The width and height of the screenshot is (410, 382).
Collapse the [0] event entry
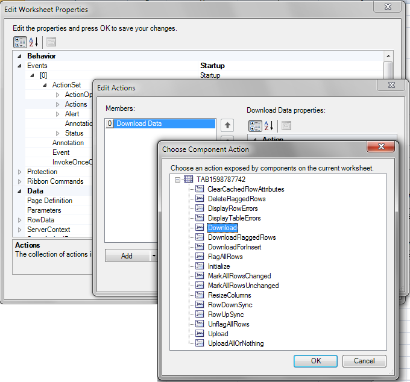point(32,75)
